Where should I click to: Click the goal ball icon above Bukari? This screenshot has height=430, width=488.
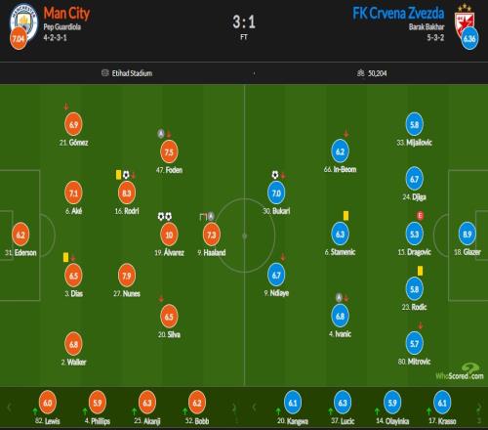(x=275, y=175)
